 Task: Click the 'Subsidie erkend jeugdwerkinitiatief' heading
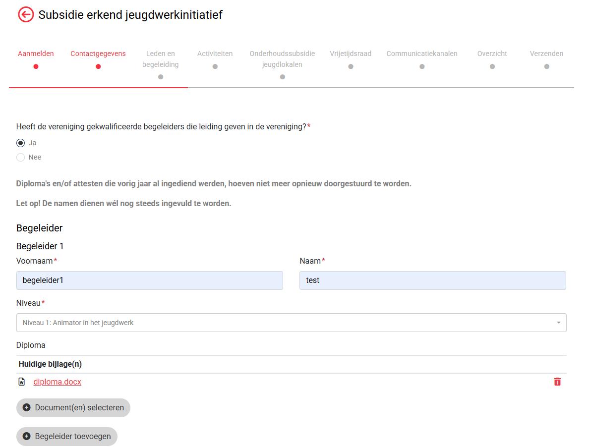tap(130, 15)
